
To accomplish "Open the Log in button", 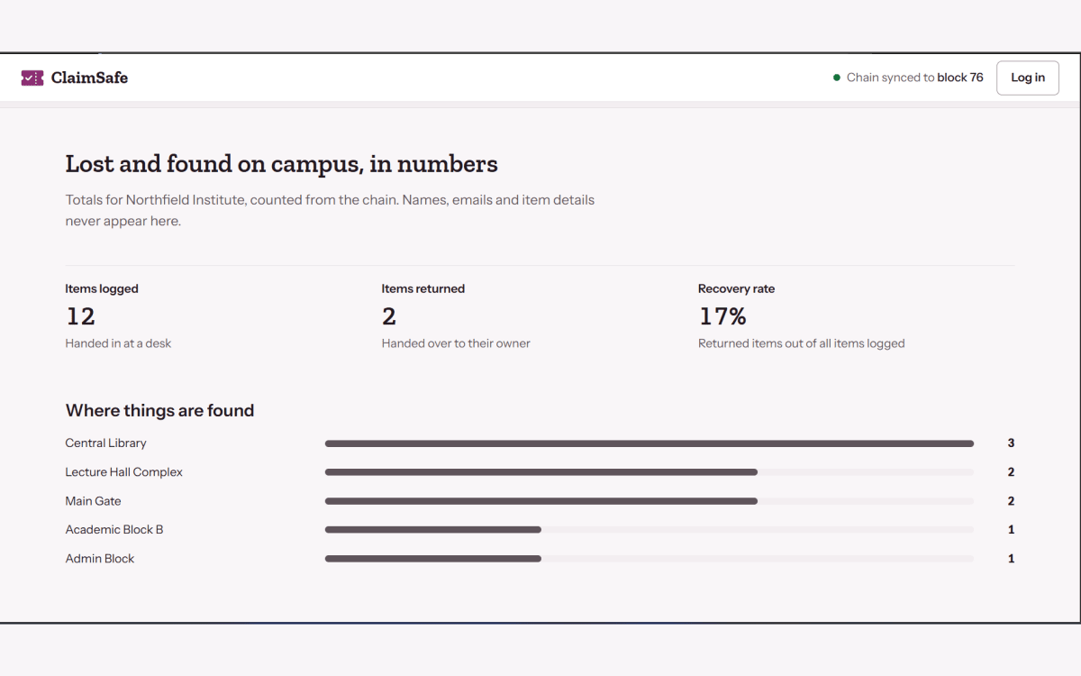I will (x=1028, y=78).
